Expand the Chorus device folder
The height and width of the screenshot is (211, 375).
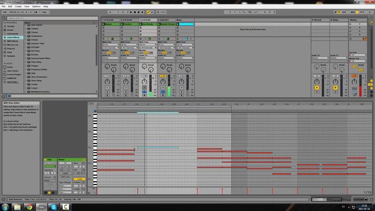26,32
